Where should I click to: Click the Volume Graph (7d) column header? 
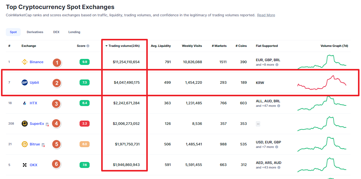[x=334, y=46]
